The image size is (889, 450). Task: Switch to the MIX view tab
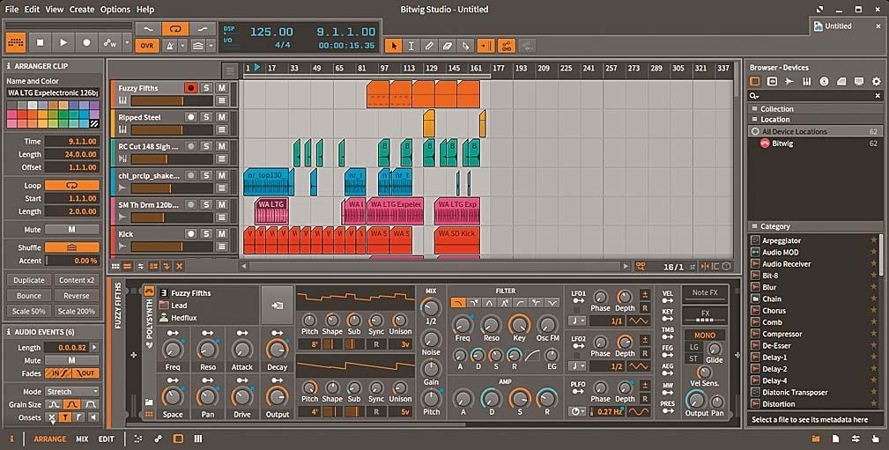point(82,439)
